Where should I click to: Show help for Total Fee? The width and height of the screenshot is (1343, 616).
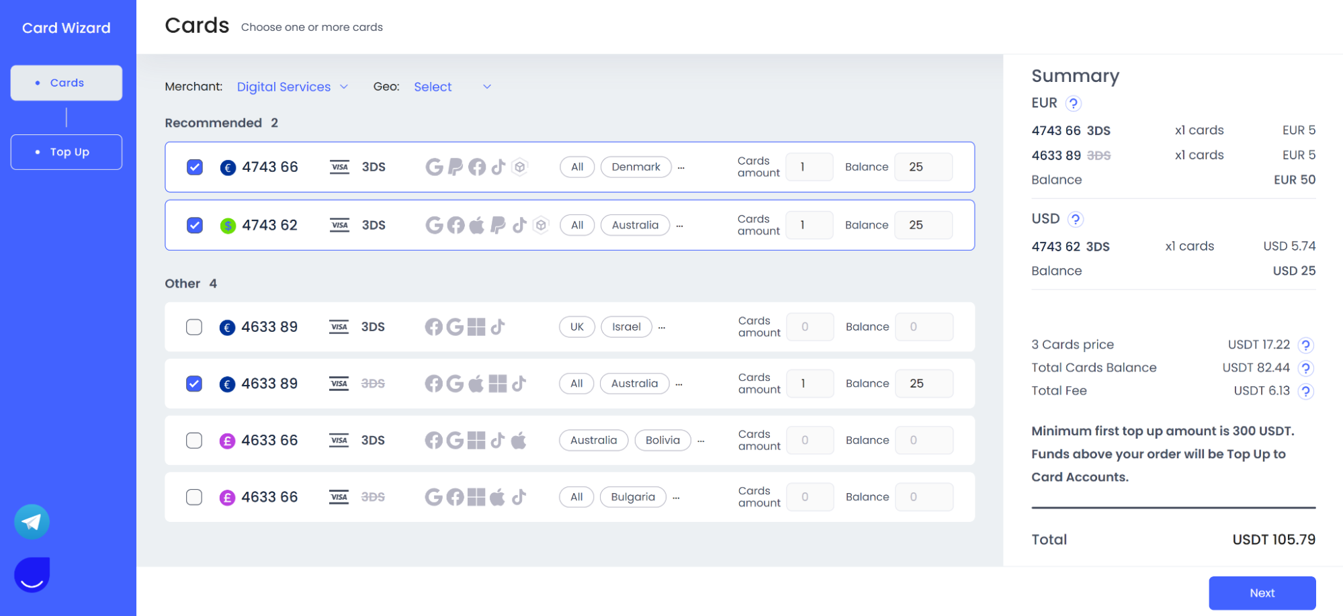pos(1305,391)
